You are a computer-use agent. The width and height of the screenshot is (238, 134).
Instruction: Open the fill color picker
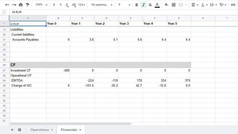pos(166,5)
